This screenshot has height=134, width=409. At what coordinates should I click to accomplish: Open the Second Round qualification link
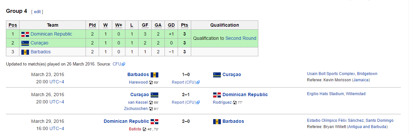[241, 38]
